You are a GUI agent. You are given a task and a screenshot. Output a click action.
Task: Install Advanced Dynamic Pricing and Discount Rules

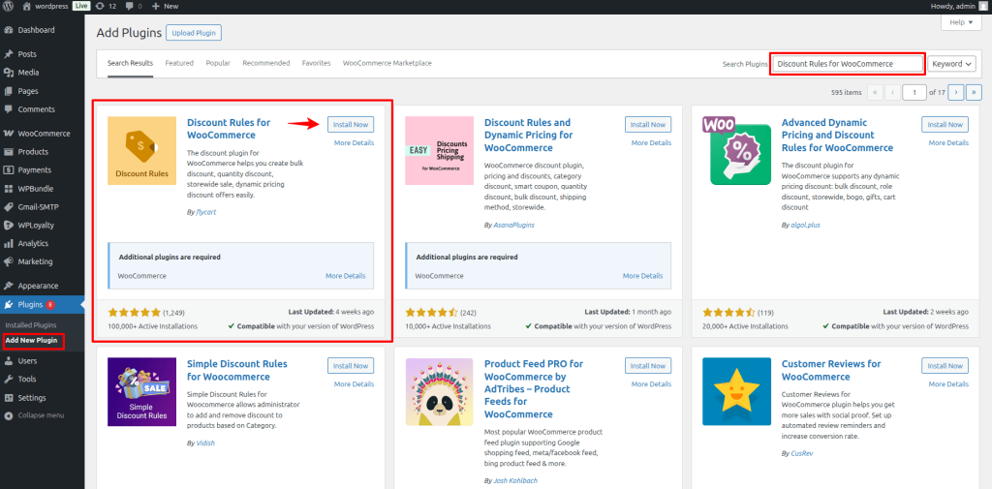tap(945, 125)
